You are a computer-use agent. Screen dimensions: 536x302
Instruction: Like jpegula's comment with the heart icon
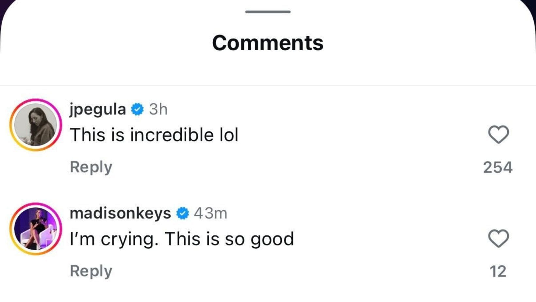tap(498, 134)
